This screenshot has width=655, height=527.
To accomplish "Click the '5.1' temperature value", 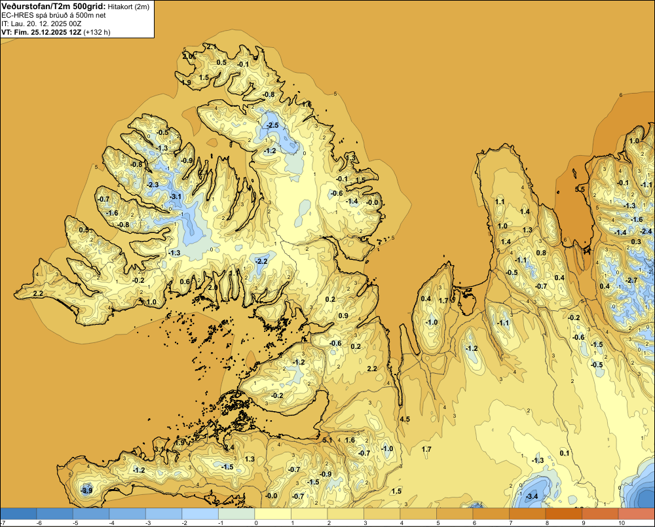I will pos(327,440).
